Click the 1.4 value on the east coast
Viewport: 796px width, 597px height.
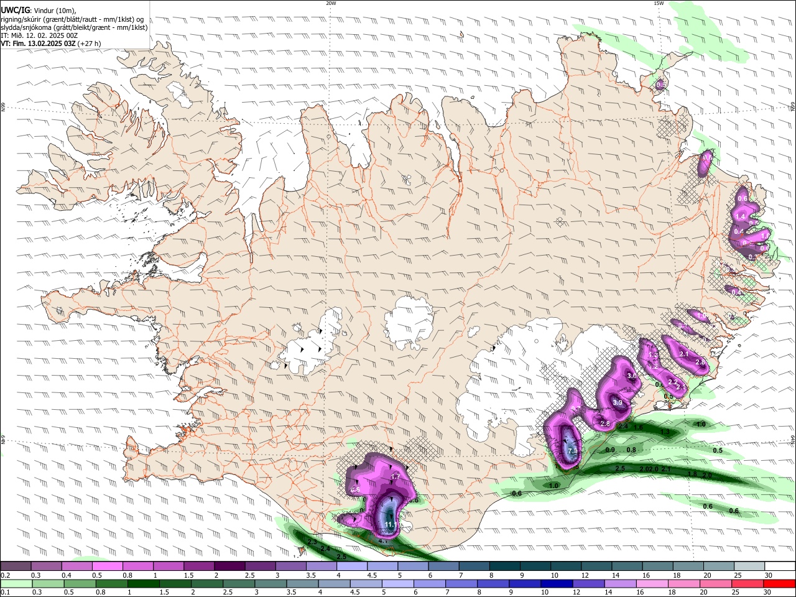coord(740,216)
